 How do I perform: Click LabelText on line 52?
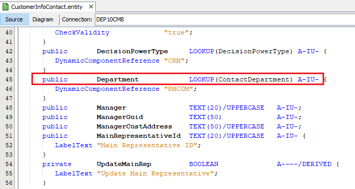74,146
